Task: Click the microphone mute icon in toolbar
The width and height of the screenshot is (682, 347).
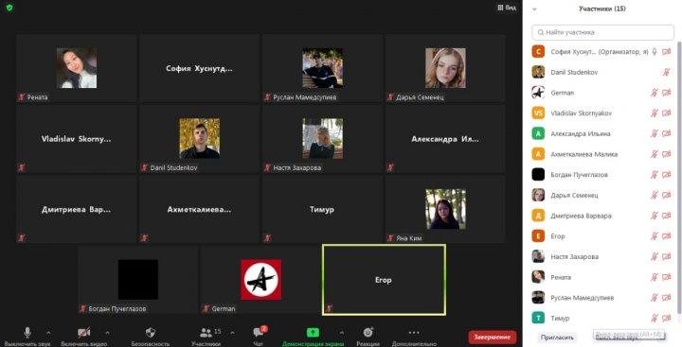Action: point(27,333)
